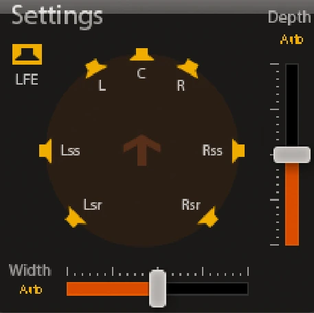Click the Width slider handle
The image size is (314, 313).
157,288
